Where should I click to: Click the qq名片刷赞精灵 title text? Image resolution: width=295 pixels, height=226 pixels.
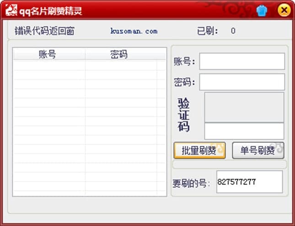tap(51, 11)
